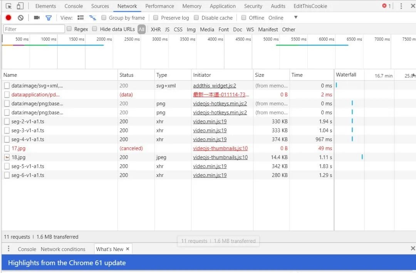Switch to Console tab

coord(74,6)
